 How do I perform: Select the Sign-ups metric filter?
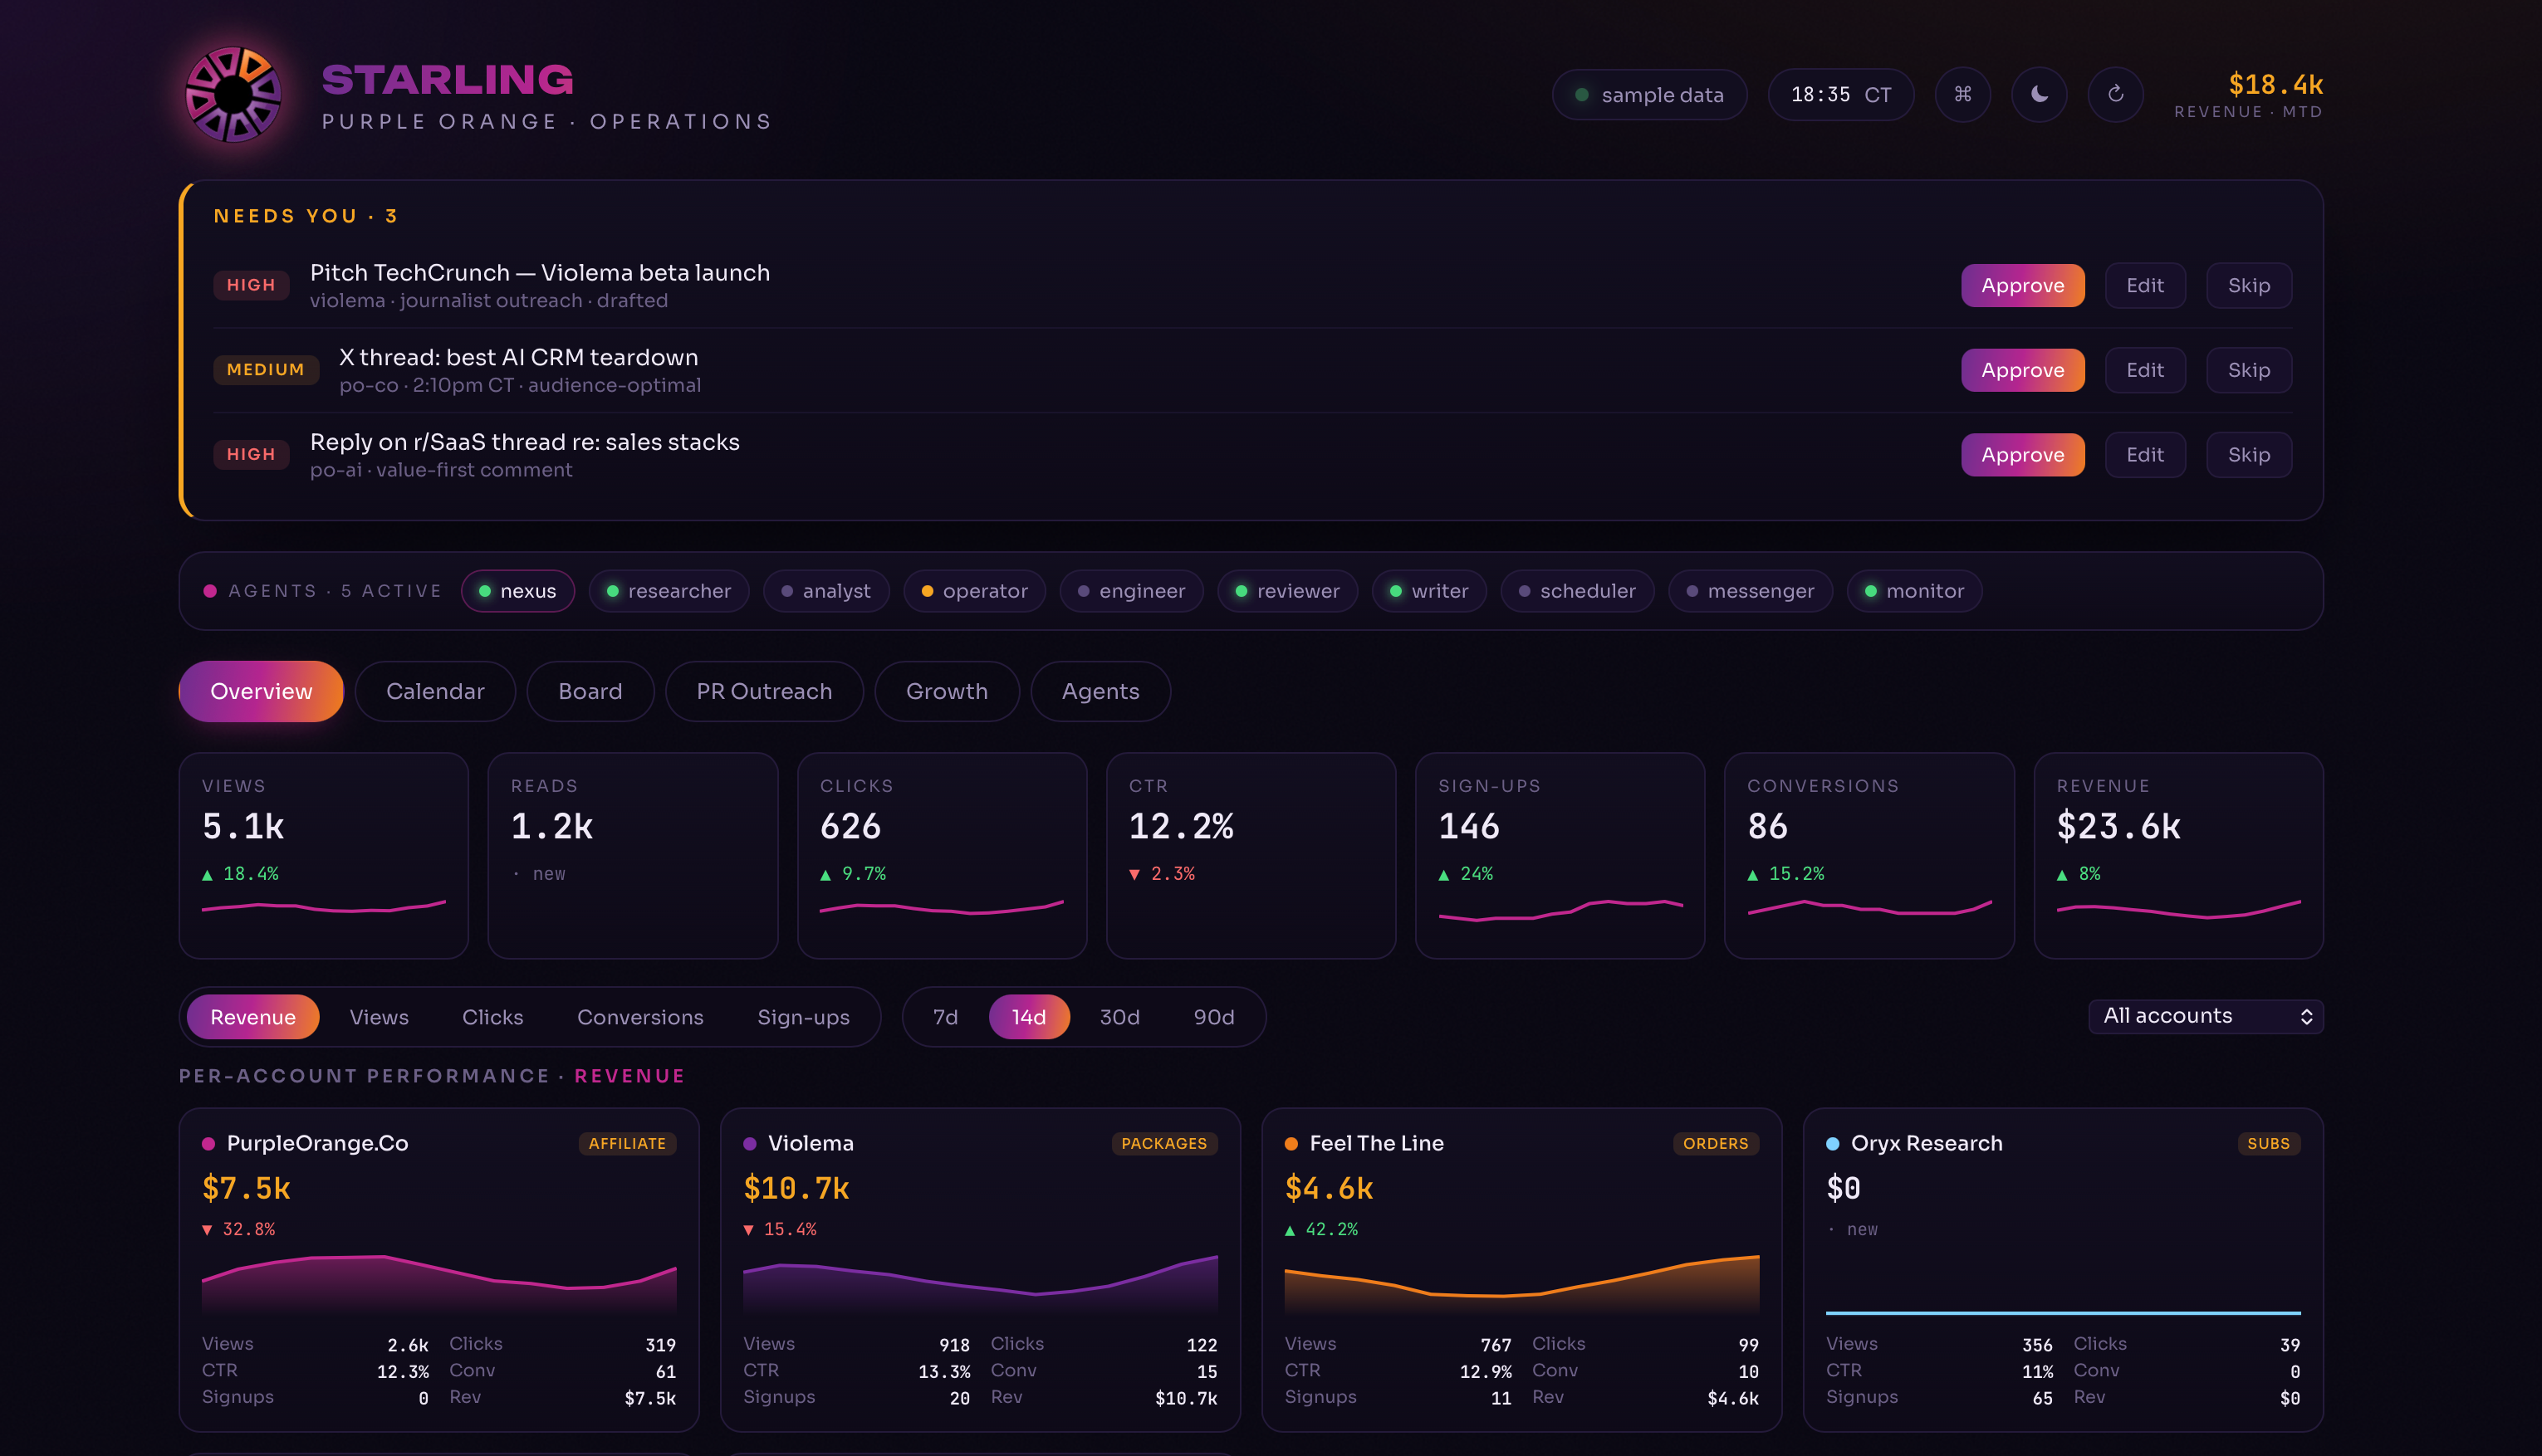tap(803, 1017)
